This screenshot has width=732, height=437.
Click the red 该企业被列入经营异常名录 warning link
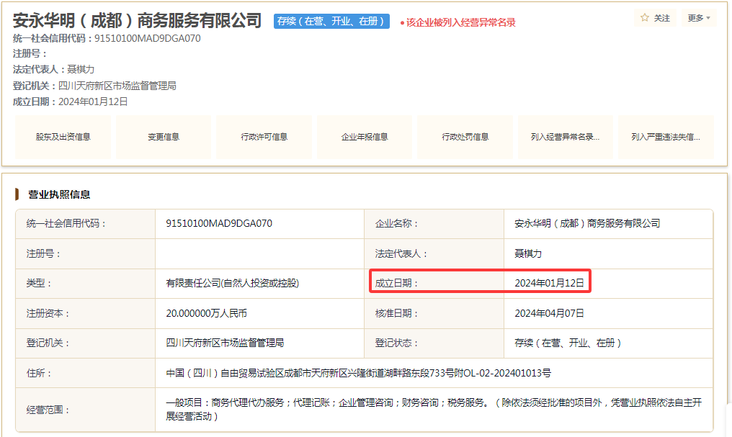(461, 22)
